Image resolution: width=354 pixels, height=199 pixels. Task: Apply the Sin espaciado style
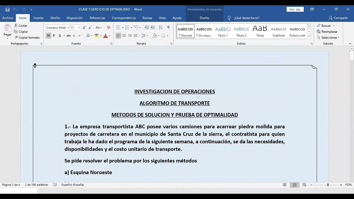[204, 31]
